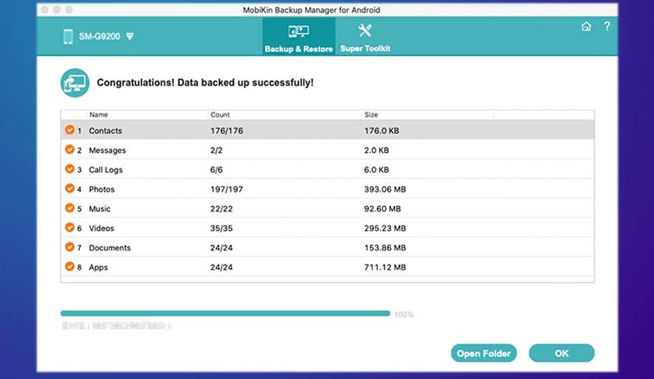Open the Home icon in header
This screenshot has width=654, height=379.
click(586, 27)
